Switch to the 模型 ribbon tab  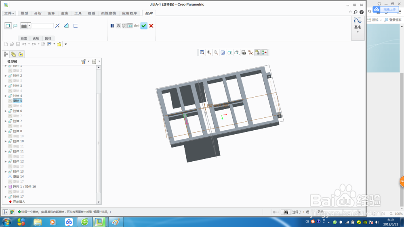coord(25,13)
